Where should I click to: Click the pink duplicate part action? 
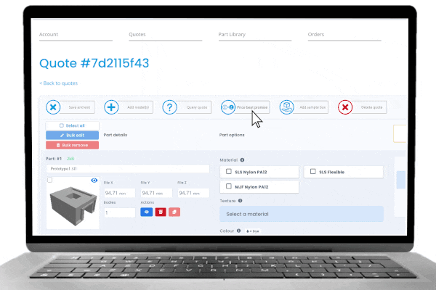coord(174,212)
